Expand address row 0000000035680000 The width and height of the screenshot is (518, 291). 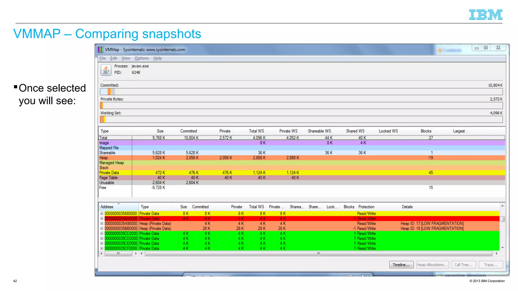[102, 213]
